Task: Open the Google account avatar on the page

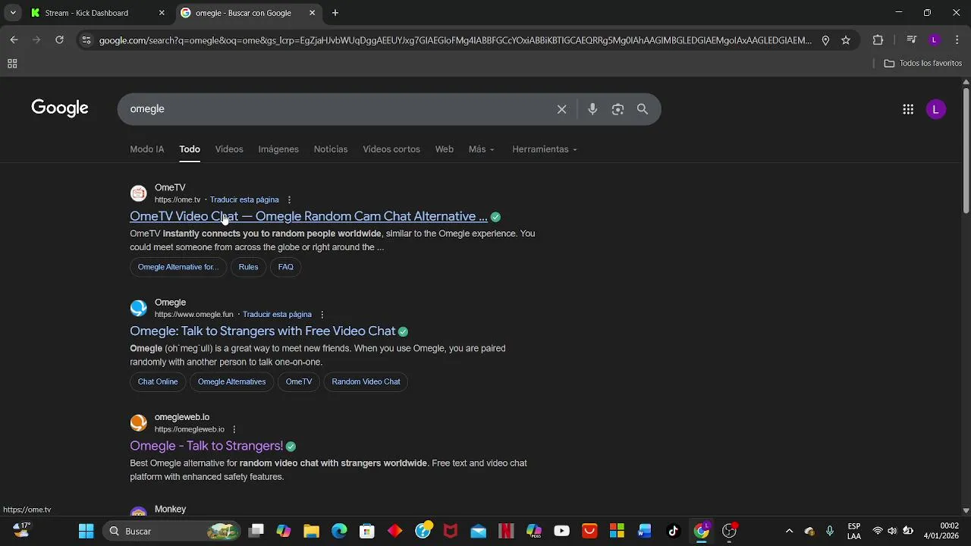Action: (x=936, y=109)
